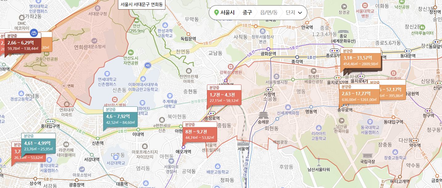
Task: Click the 서울시 서대문구 연희동 label box
Action: point(142,5)
